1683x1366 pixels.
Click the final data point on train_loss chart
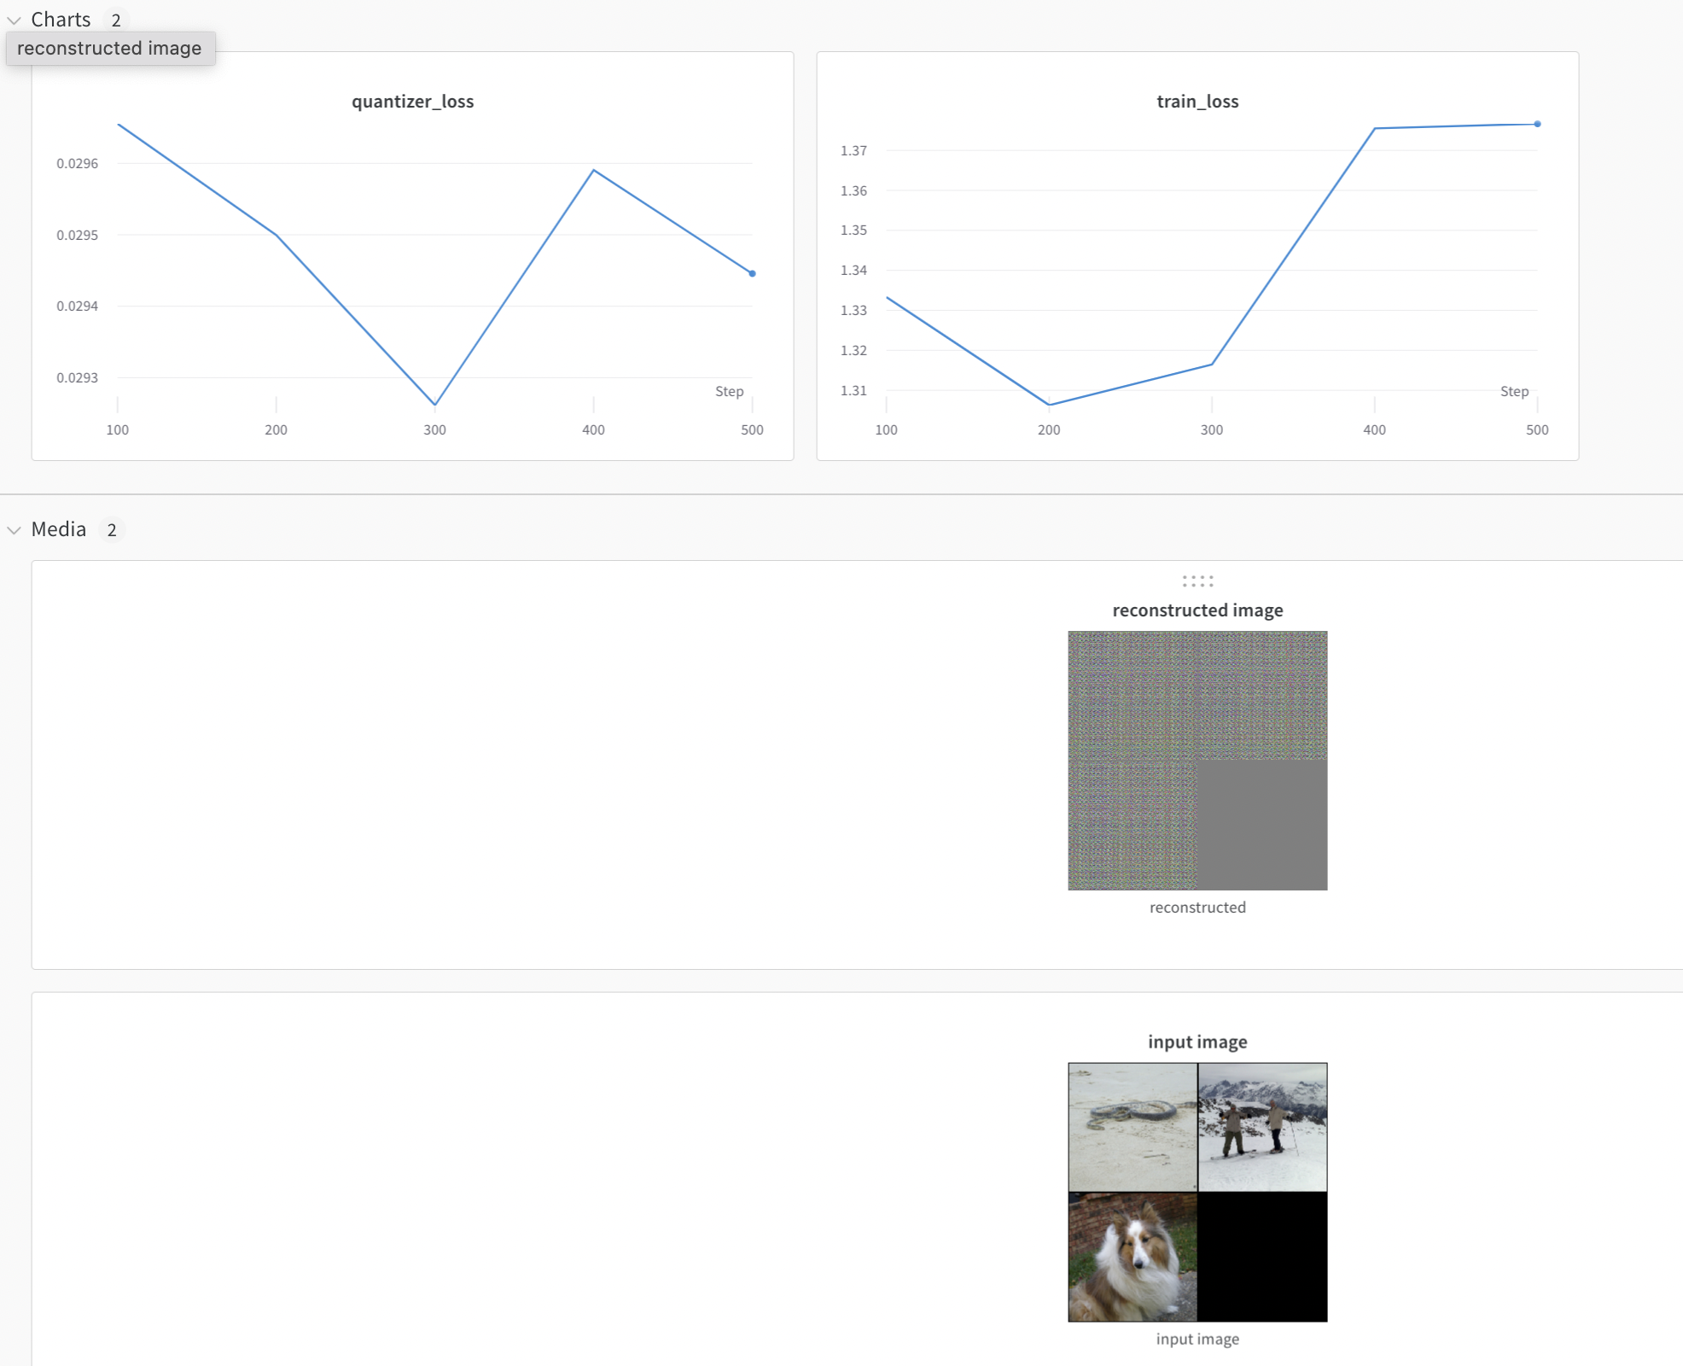[x=1539, y=123]
